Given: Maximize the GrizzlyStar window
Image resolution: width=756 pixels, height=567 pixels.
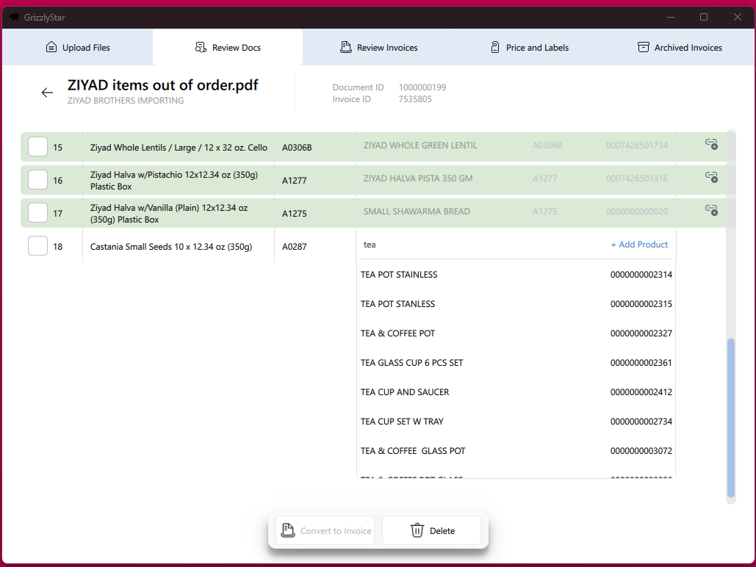Looking at the screenshot, I should (704, 17).
